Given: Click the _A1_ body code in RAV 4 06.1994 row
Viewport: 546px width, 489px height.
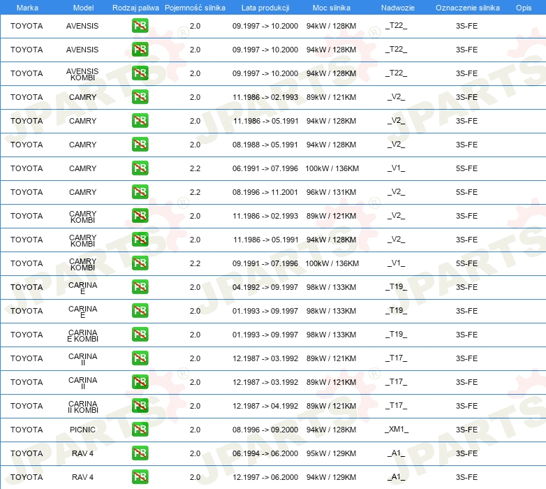Looking at the screenshot, I should pos(397,453).
